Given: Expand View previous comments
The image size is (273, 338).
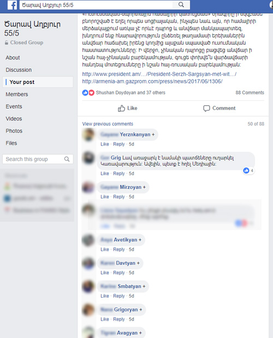Looking at the screenshot, I should point(108,124).
